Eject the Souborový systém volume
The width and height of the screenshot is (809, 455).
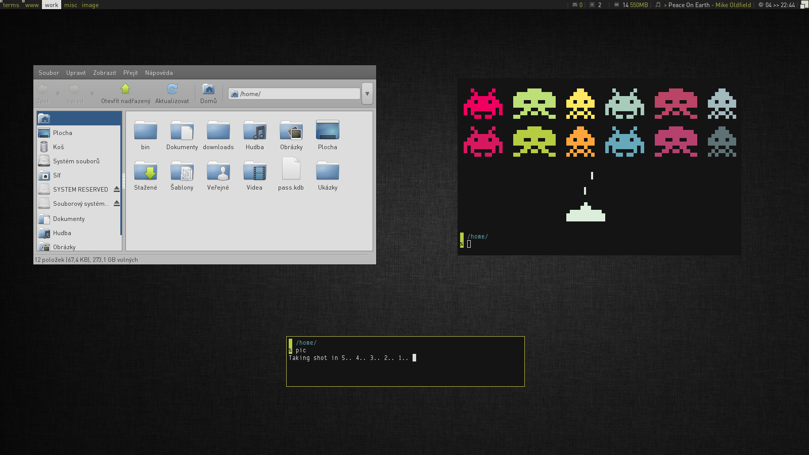(117, 203)
